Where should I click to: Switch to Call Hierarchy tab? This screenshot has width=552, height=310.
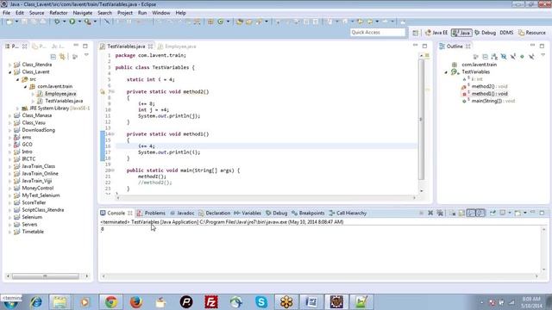click(348, 213)
